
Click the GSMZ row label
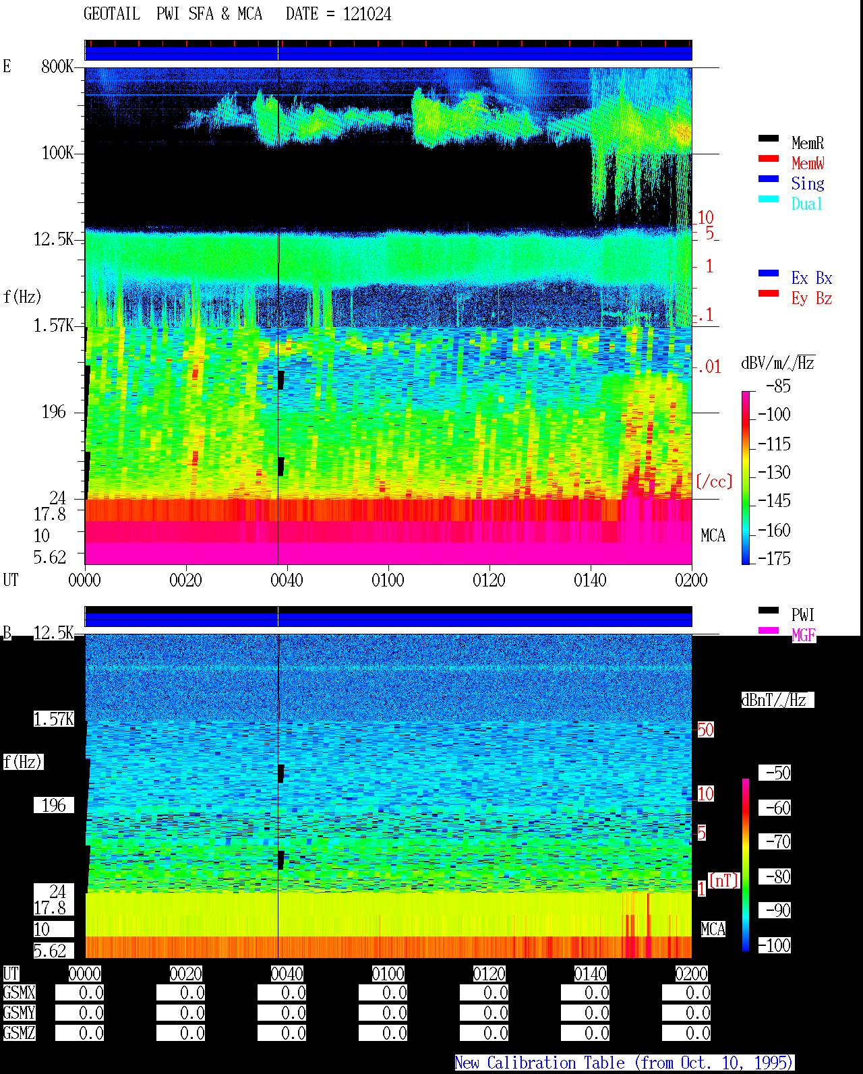19,1033
